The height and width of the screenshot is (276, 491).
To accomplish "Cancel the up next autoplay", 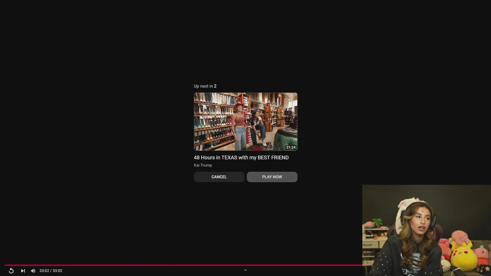I will pyautogui.click(x=219, y=177).
